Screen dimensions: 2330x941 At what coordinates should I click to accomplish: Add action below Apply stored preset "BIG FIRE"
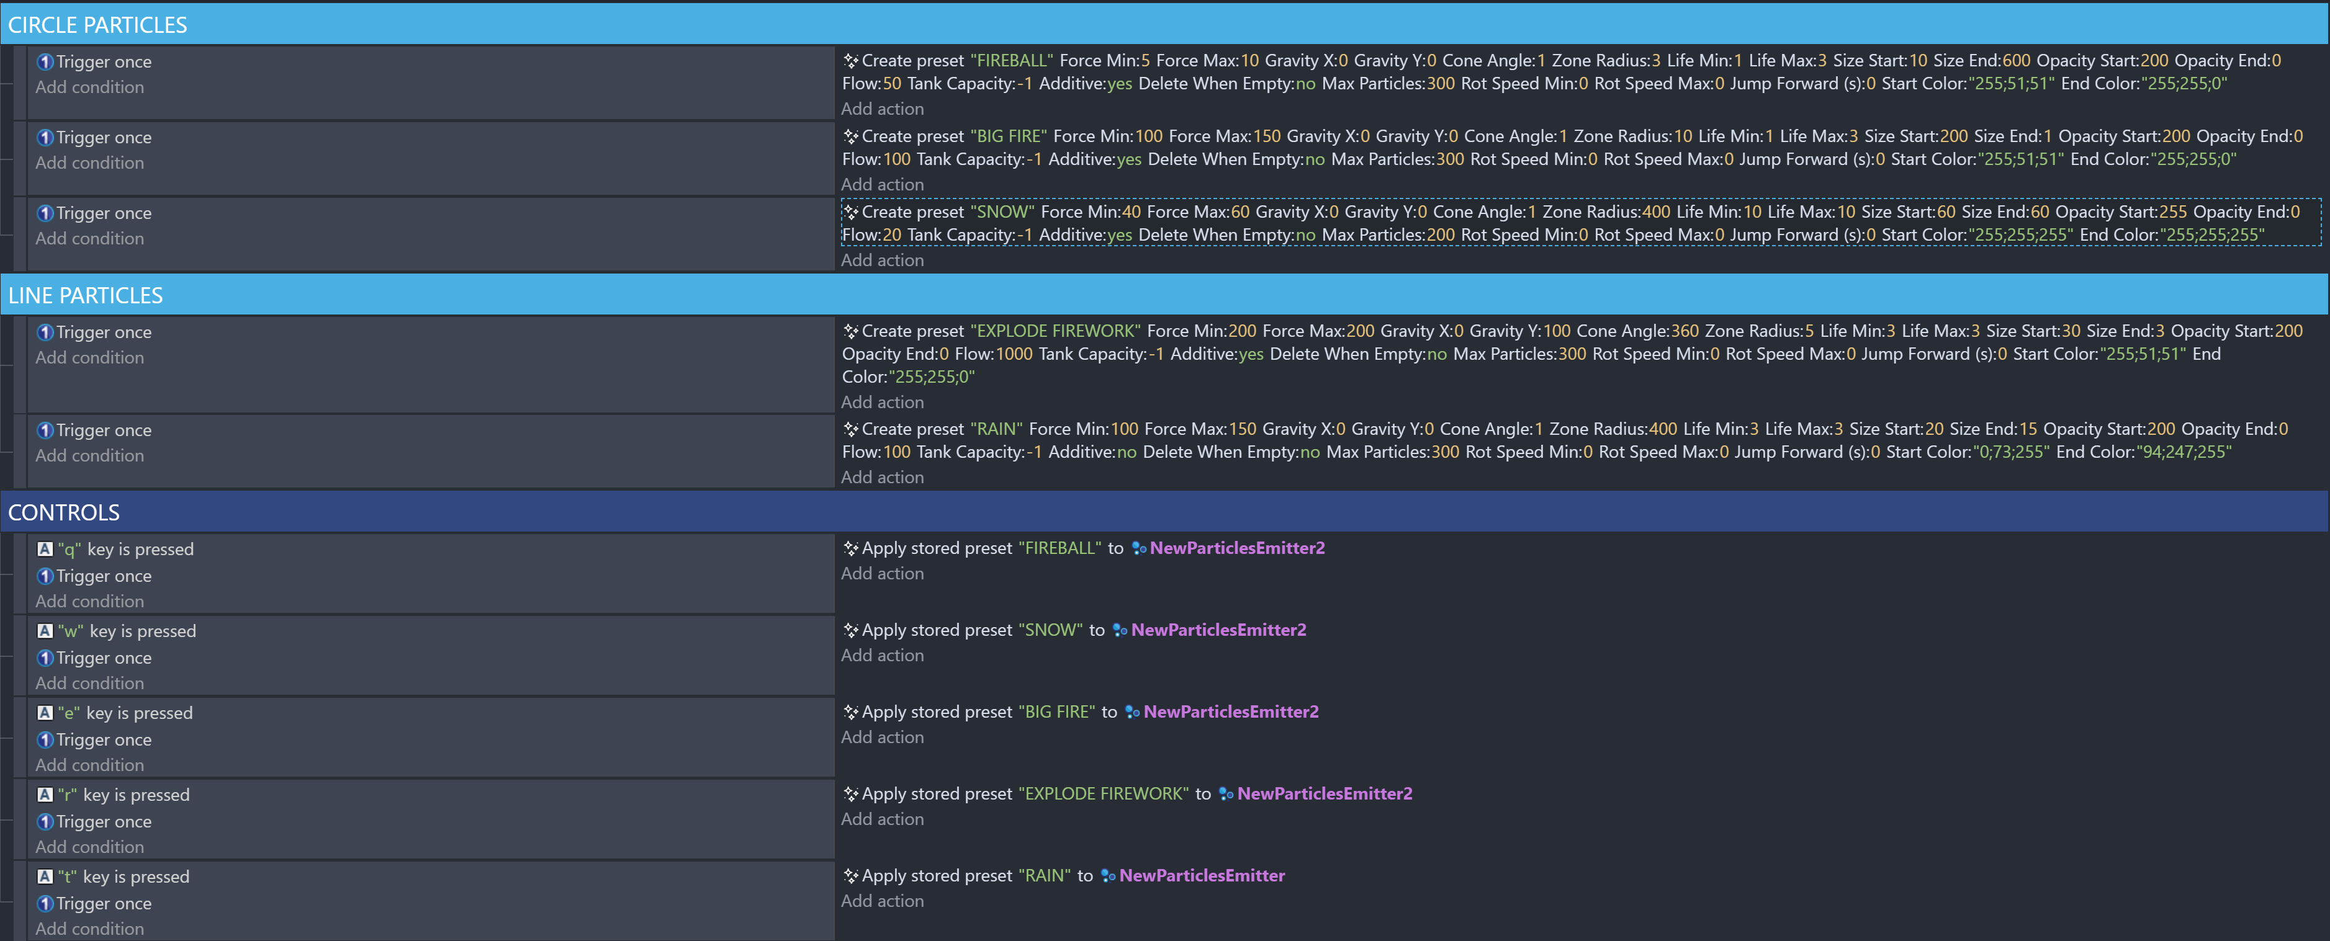click(883, 738)
